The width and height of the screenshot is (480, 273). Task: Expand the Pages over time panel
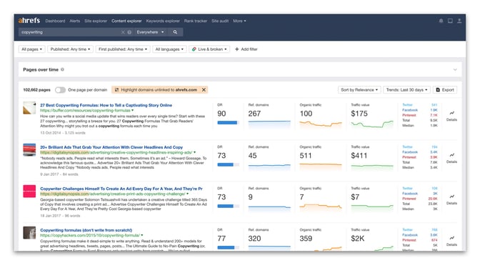tap(455, 69)
